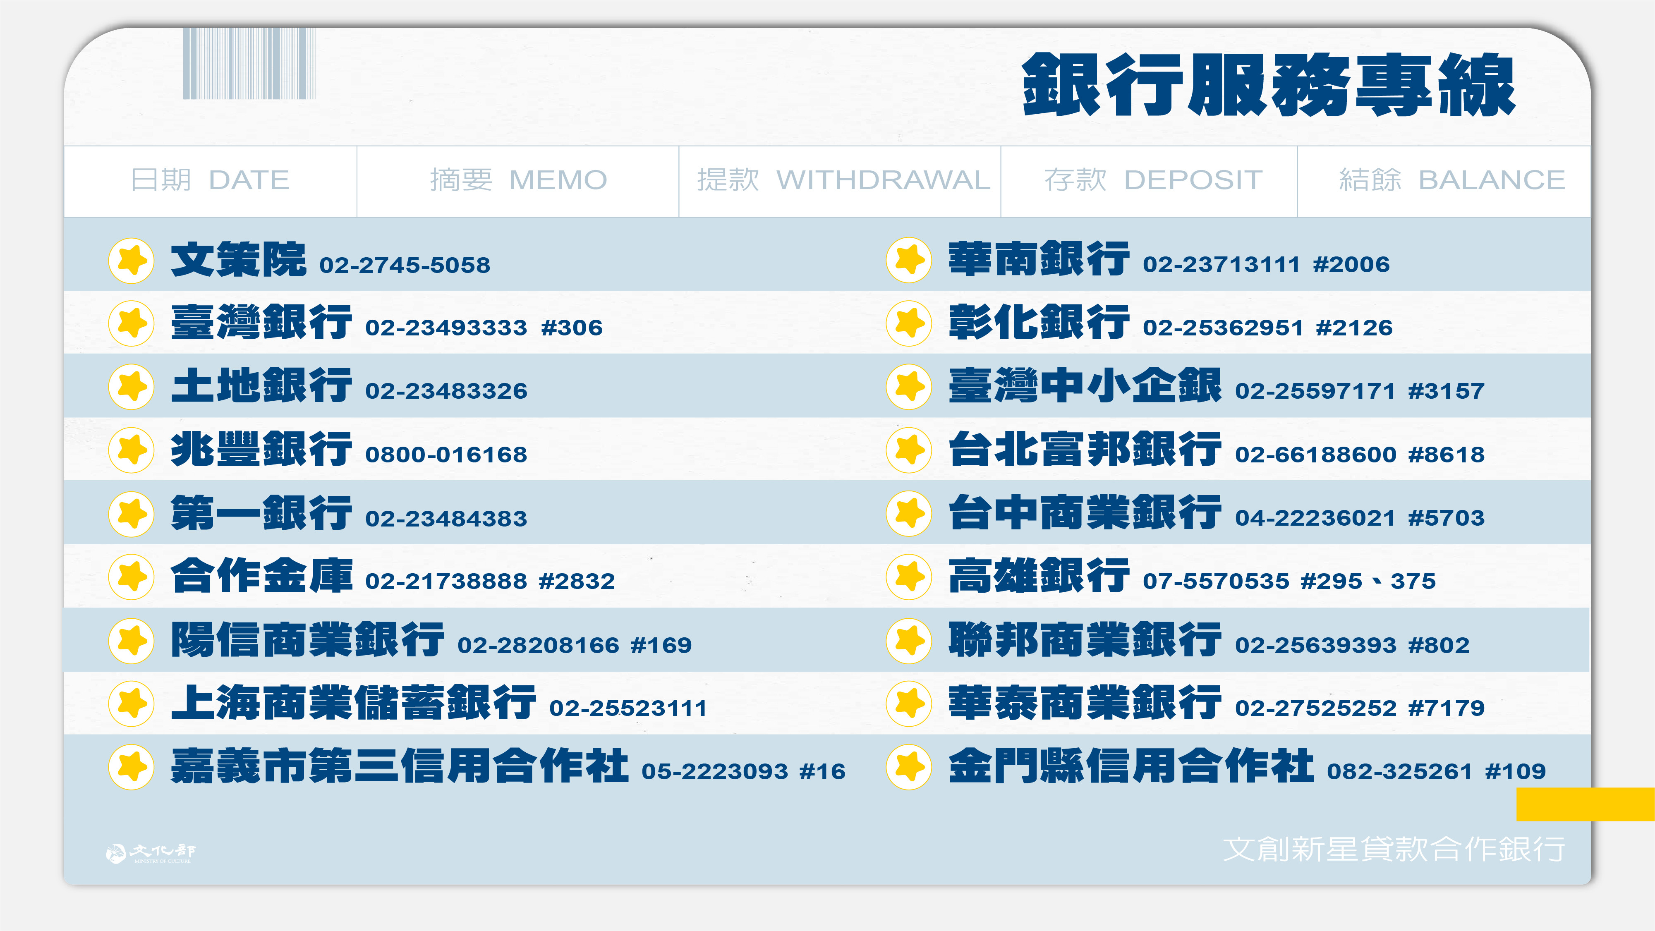Viewport: 1655px width, 931px height.
Task: Click the star icon beside 第一銀行
Action: click(132, 513)
